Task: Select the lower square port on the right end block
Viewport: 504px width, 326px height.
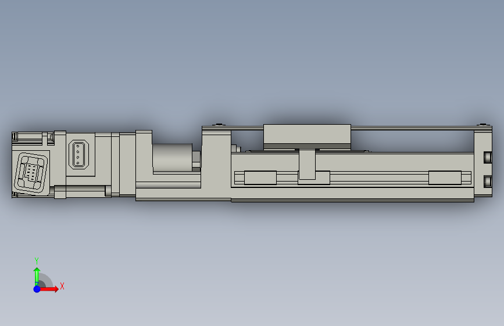Action: tap(488, 182)
